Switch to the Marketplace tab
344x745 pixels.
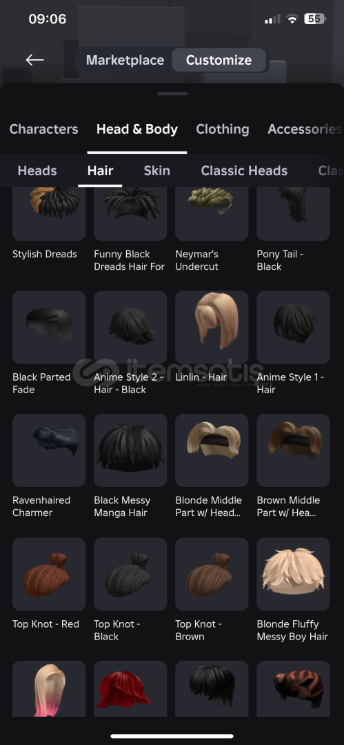[125, 60]
